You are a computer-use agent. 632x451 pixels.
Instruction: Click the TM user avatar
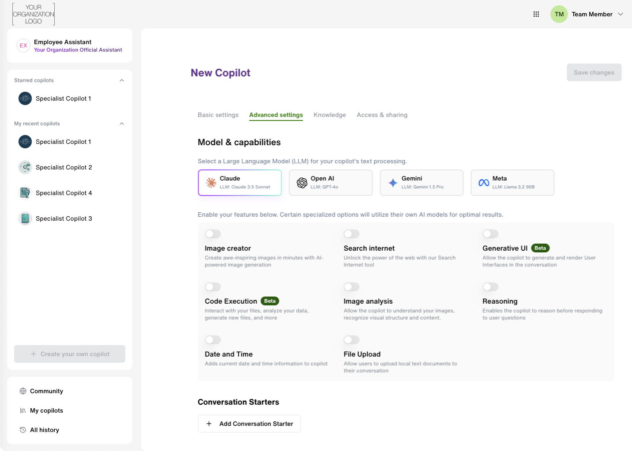(x=559, y=14)
